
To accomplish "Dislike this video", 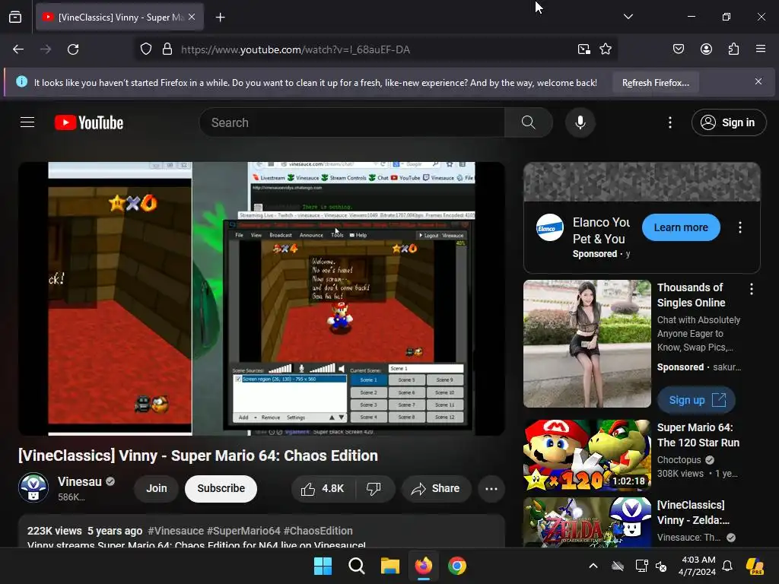I will 374,489.
